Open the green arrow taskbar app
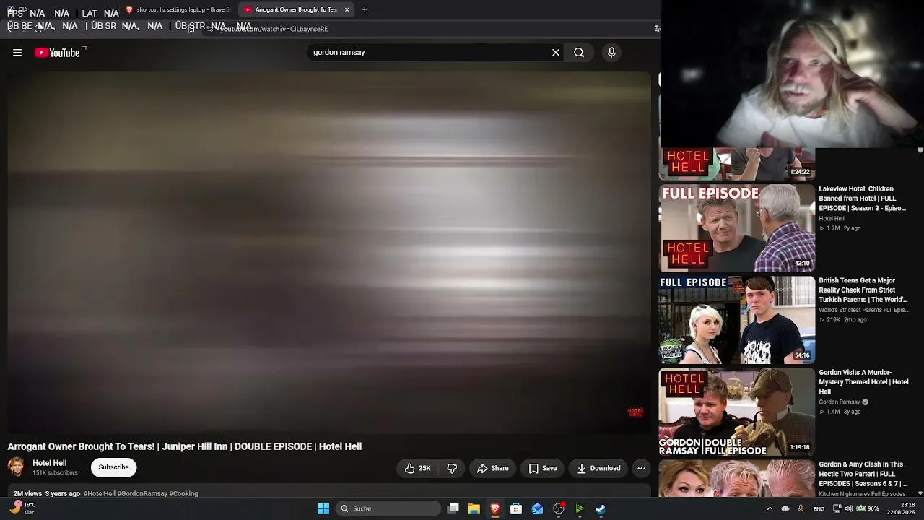Viewport: 924px width, 520px height. (x=580, y=508)
